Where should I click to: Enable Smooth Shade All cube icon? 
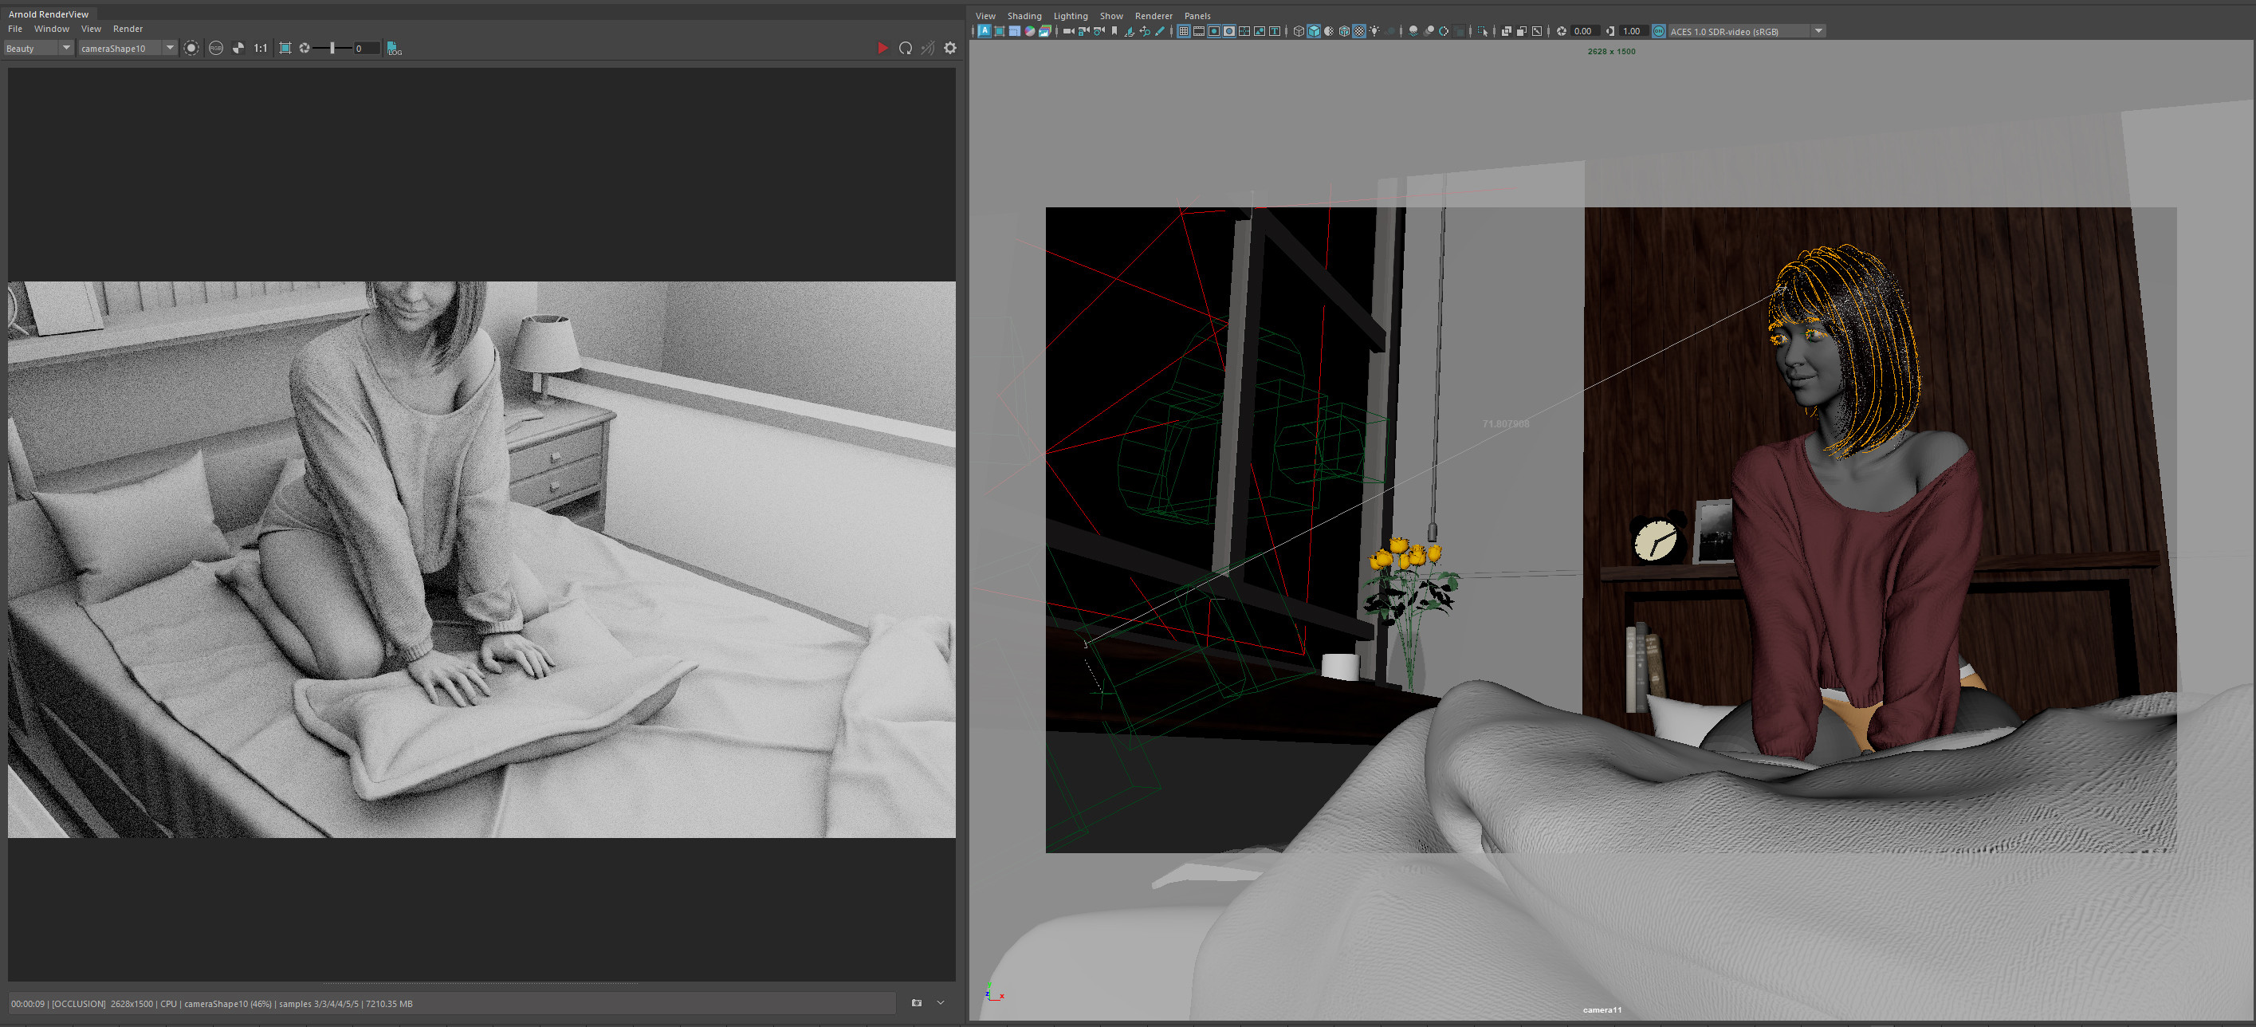[1314, 32]
